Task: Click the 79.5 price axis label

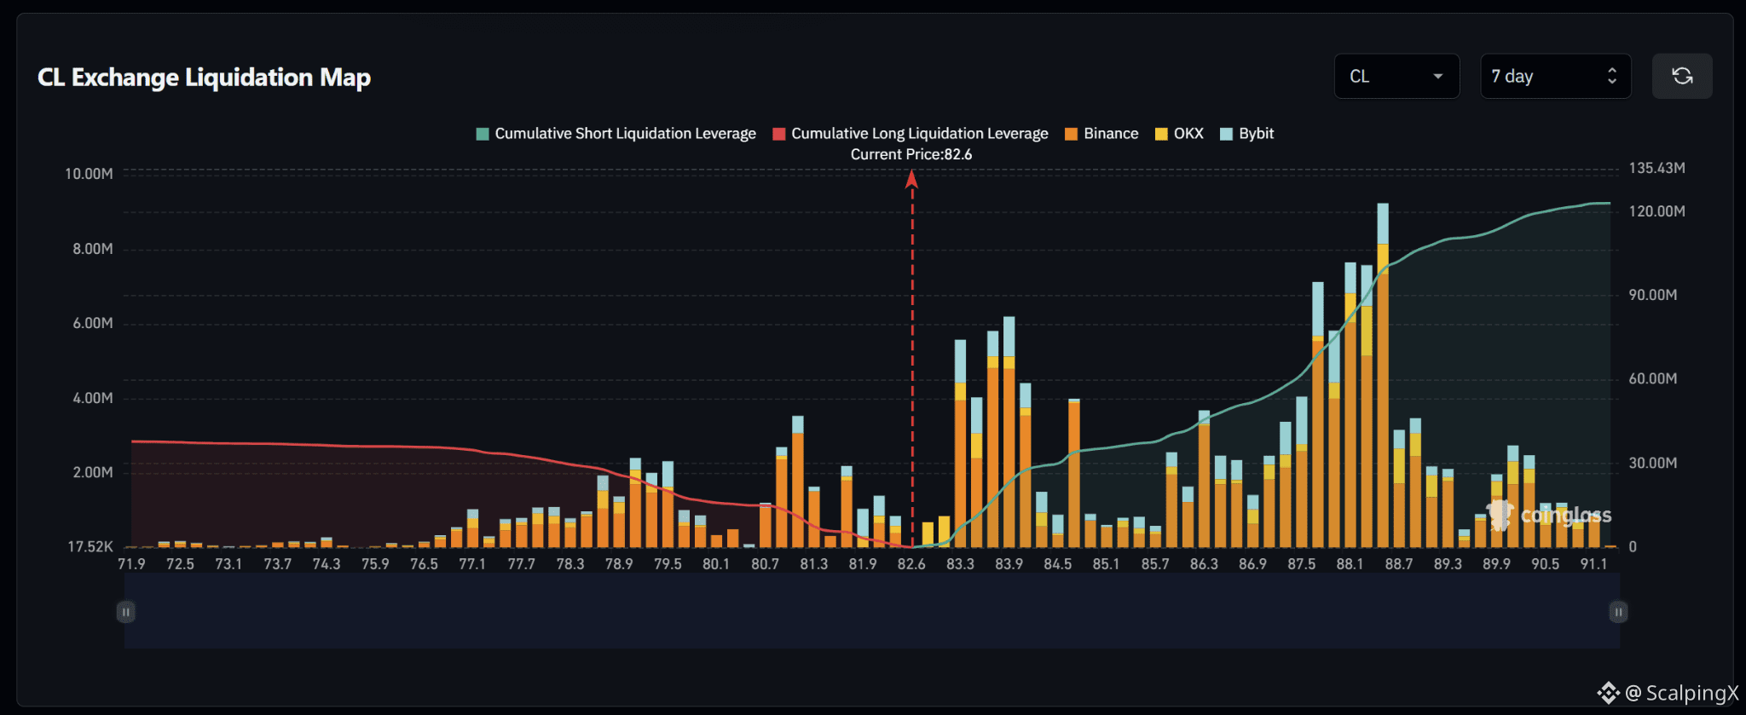Action: point(668,564)
